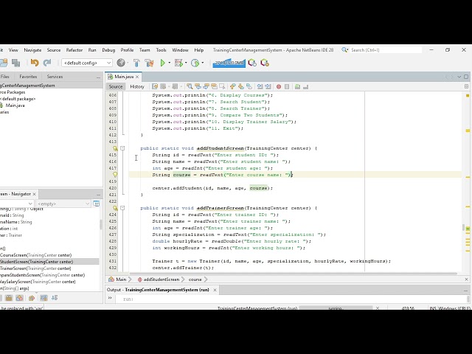Image resolution: width=472 pixels, height=354 pixels.
Task: Switch to History view button
Action: point(137,87)
